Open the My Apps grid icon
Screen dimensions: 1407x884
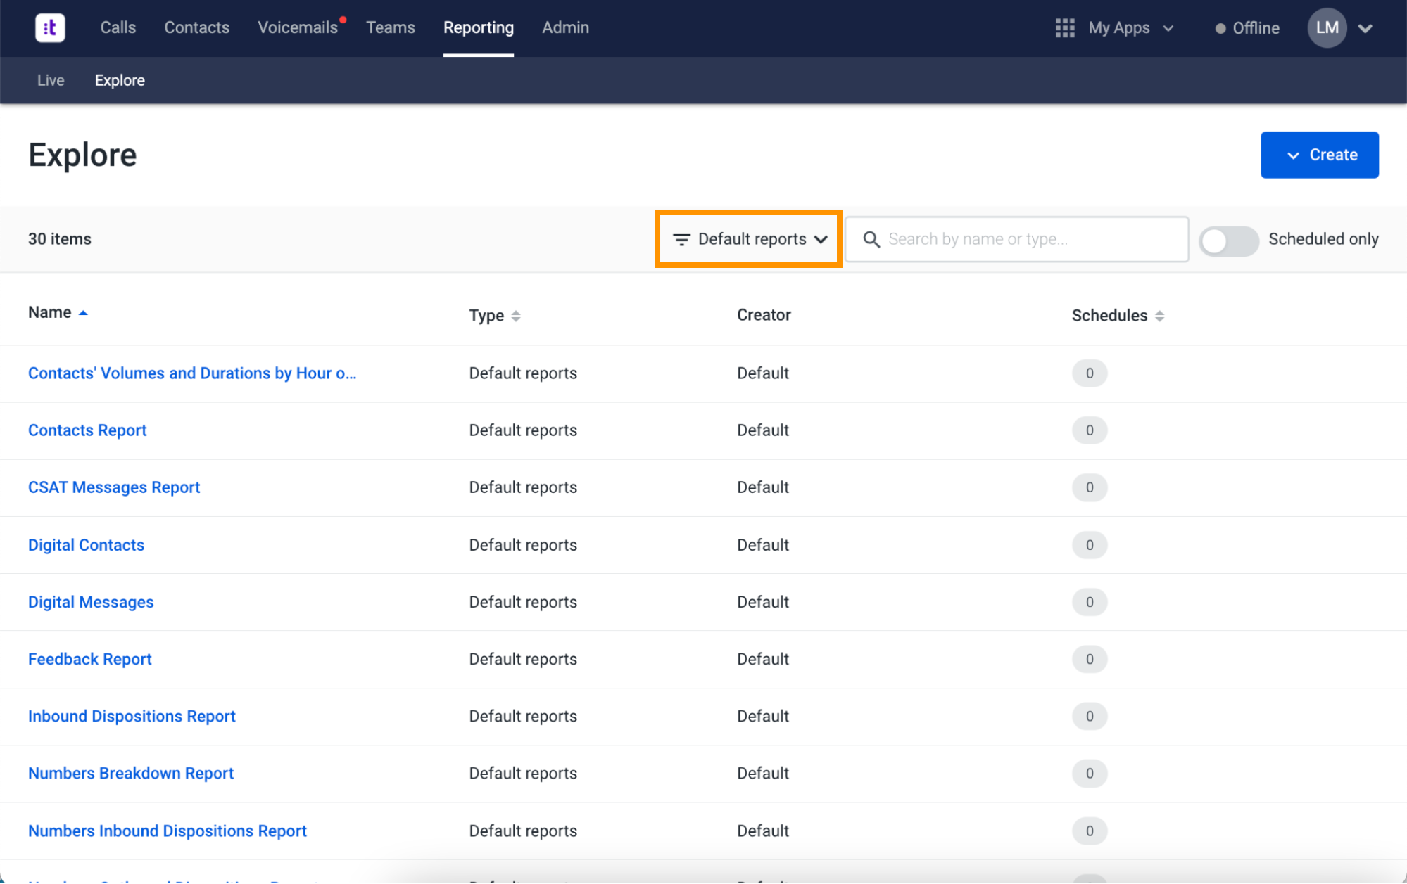1065,28
